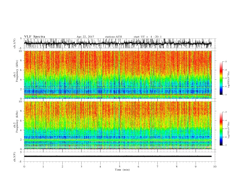Viewport: 242px width, 187px height.
Task: Click the 'VLF Spectra' title text
Action: coord(35,37)
